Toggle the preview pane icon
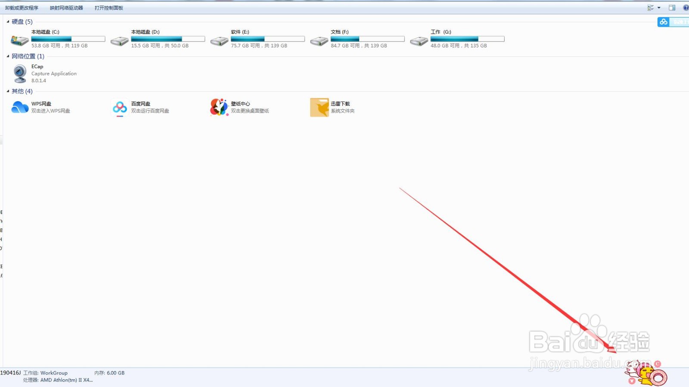The width and height of the screenshot is (689, 387). (x=672, y=8)
